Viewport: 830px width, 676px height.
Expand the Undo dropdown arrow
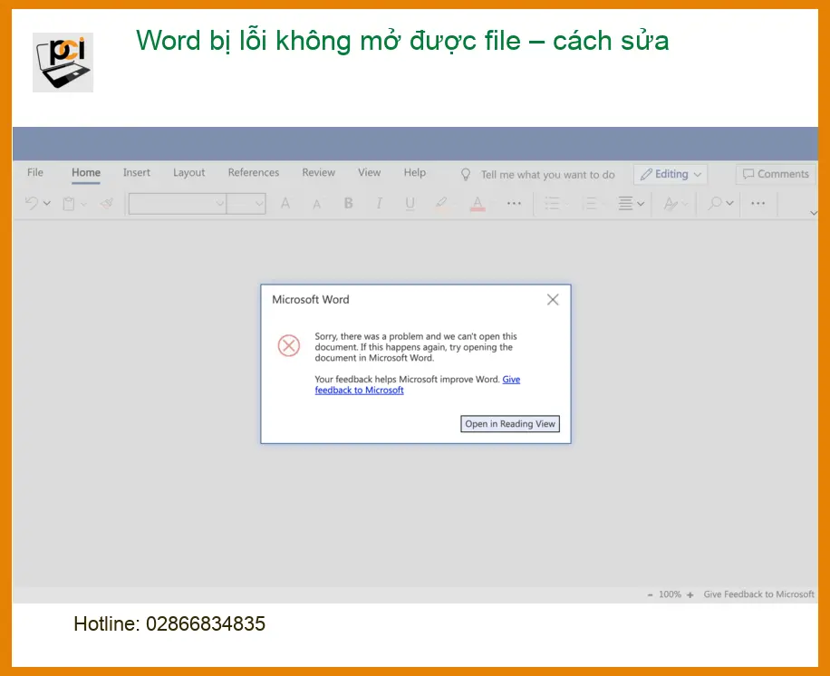tap(47, 203)
